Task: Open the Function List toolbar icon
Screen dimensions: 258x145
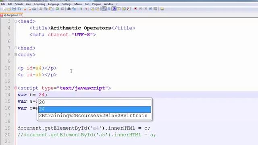Action: [129, 9]
